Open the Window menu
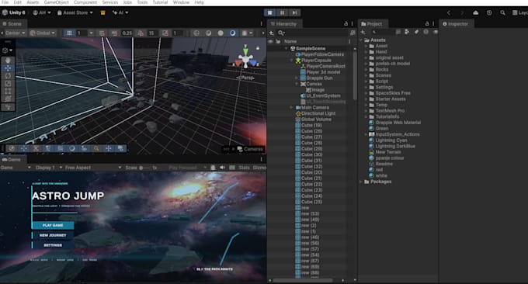Image resolution: width=528 pixels, height=284 pixels. [x=181, y=2]
